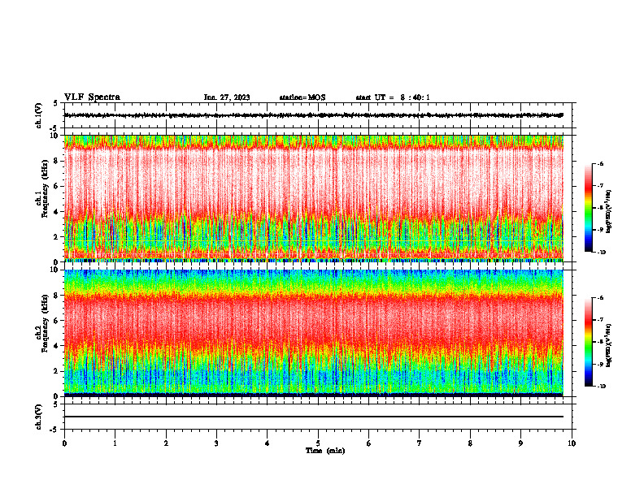Viewport: 644px width, 497px height.
Task: Click the 10 kHz tick on ch.2 spectrogram
Action: point(55,270)
